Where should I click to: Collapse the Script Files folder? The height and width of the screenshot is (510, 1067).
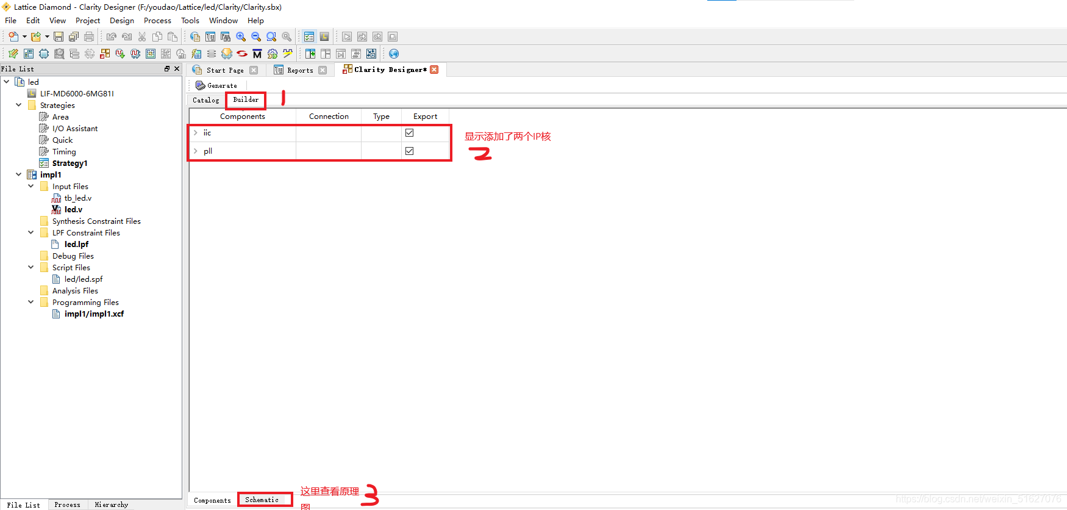pos(31,267)
